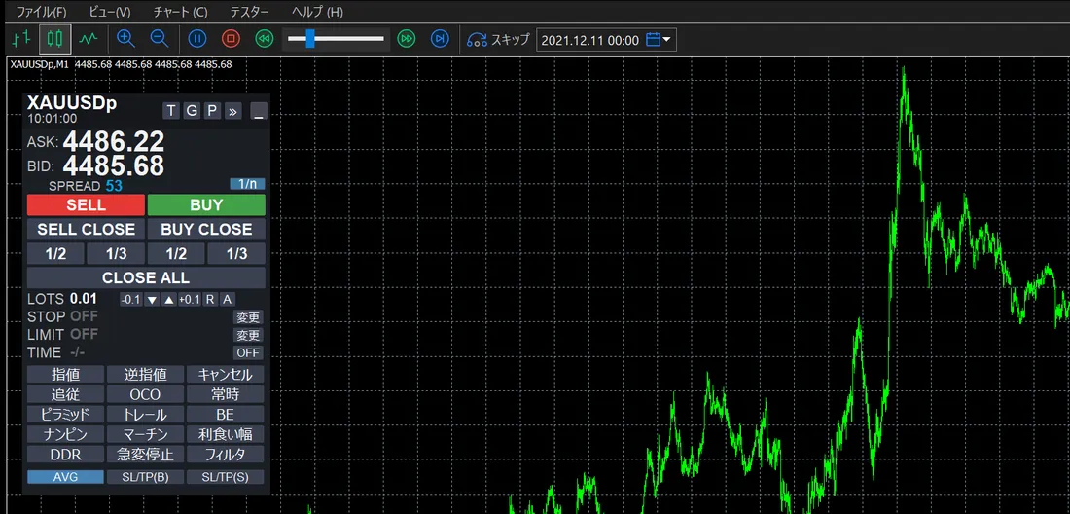Zoom out of the chart
This screenshot has width=1070, height=514.
[159, 39]
